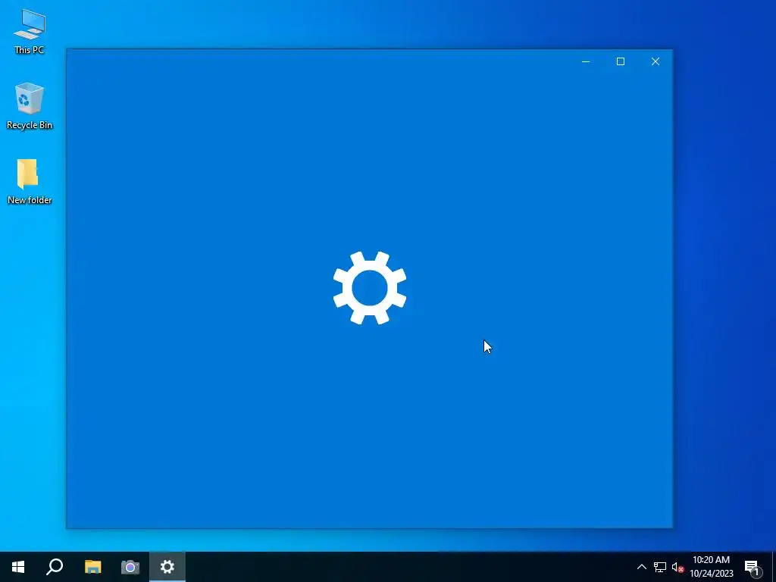
Task: Select the Recycle Bin desktop icon
Action: pos(30,106)
